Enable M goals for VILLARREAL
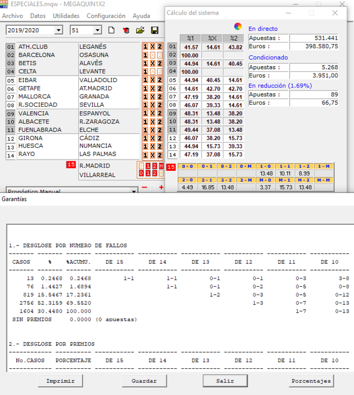 click(x=161, y=173)
